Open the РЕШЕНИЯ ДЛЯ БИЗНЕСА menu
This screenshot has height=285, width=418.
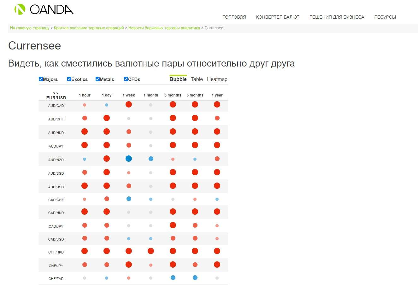pos(337,17)
